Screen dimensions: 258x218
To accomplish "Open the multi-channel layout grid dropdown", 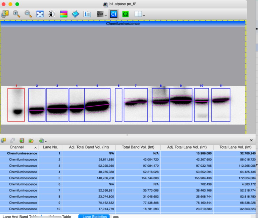I will (x=144, y=15).
